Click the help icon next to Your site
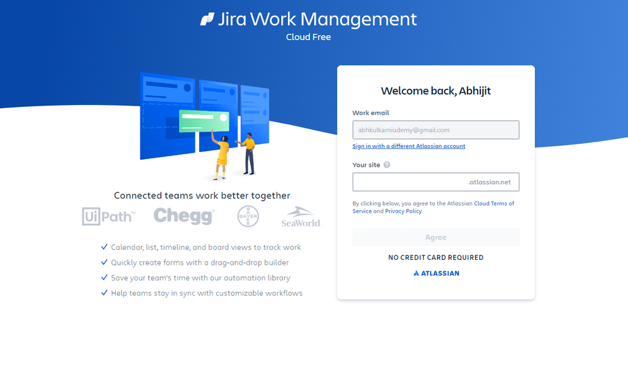The width and height of the screenshot is (628, 383). pos(387,165)
